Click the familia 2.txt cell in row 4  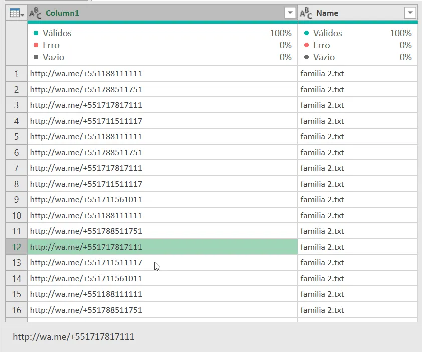(358, 121)
